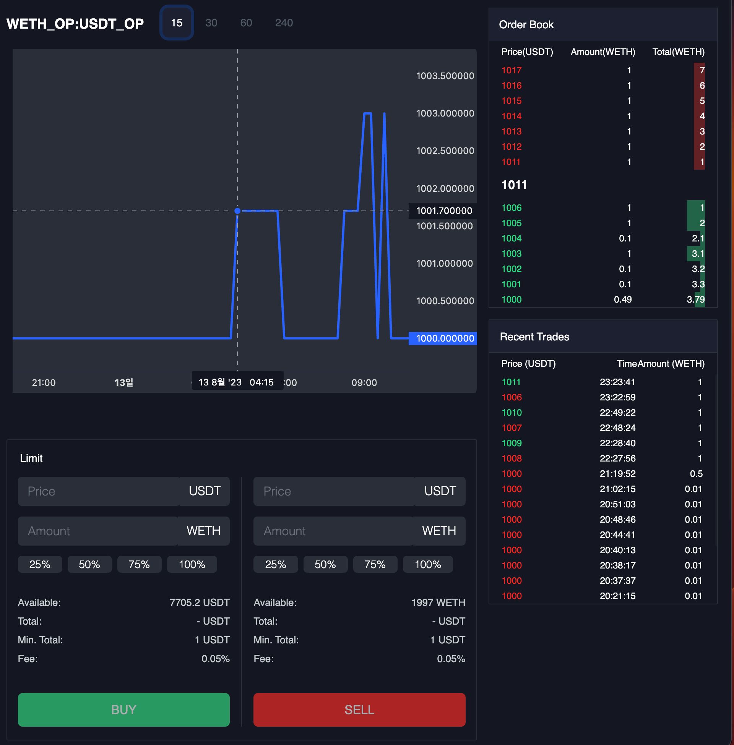
Task: Click the buy Amount input field
Action: tap(97, 531)
